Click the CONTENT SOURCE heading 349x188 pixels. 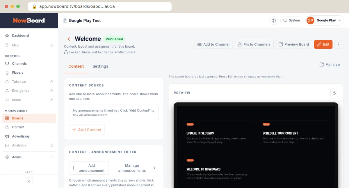click(x=86, y=85)
